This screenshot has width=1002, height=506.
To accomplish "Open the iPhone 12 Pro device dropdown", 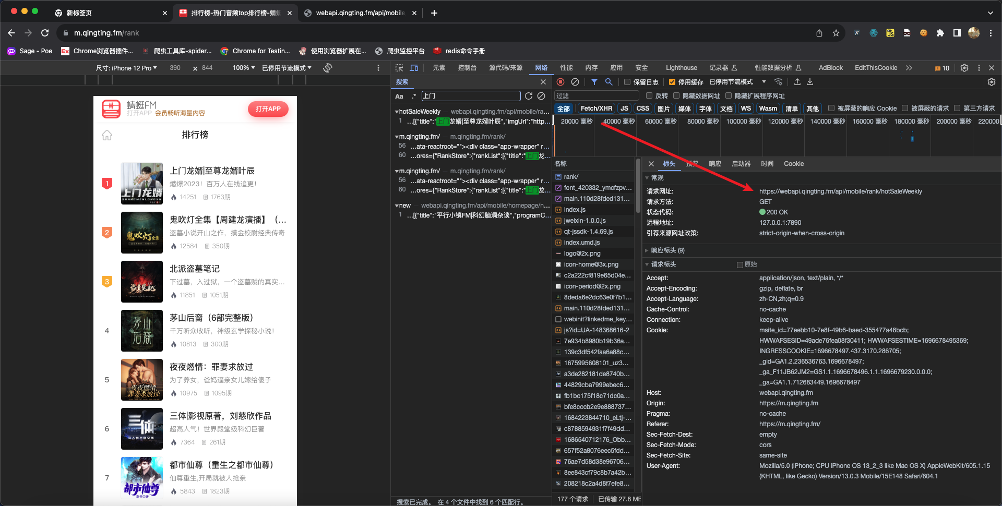I will pyautogui.click(x=126, y=68).
